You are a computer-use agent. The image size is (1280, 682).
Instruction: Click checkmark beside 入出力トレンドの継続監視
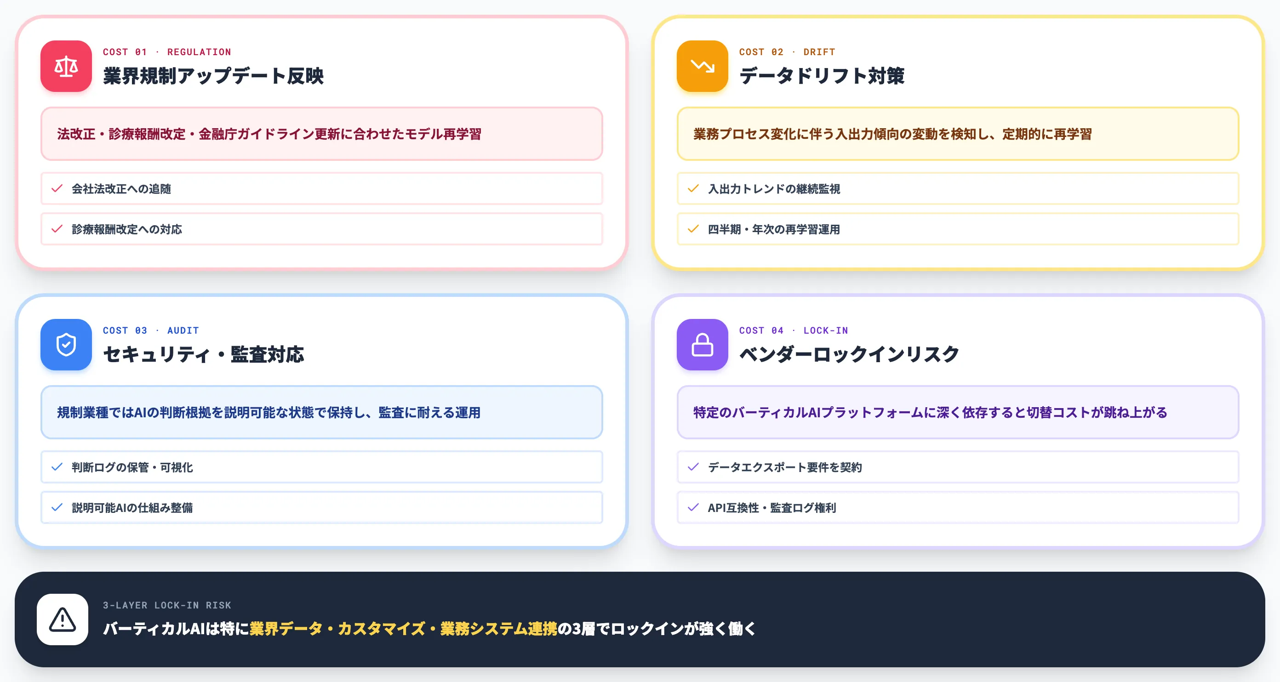(x=693, y=188)
